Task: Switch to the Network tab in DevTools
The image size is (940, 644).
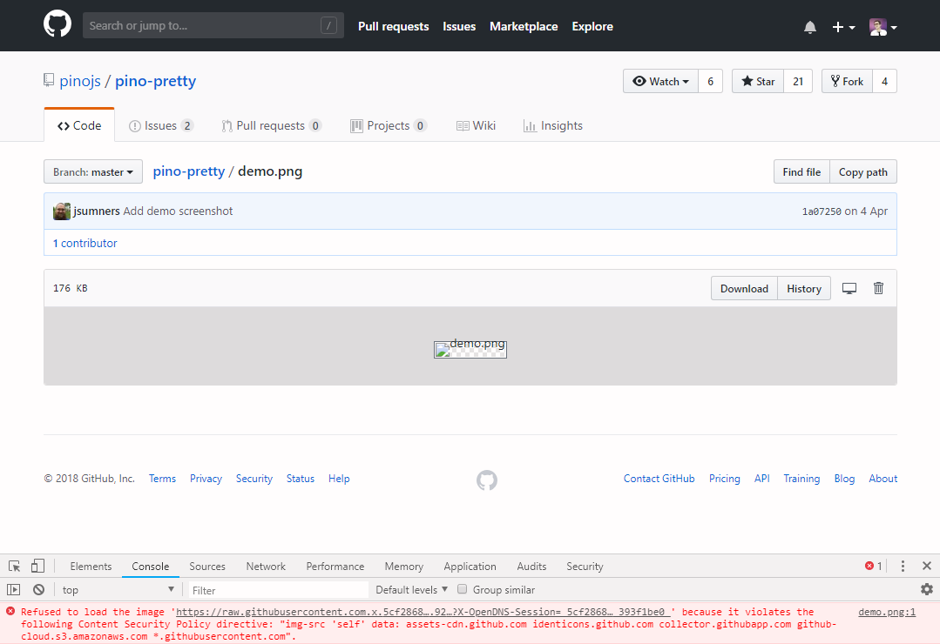Action: click(x=266, y=566)
